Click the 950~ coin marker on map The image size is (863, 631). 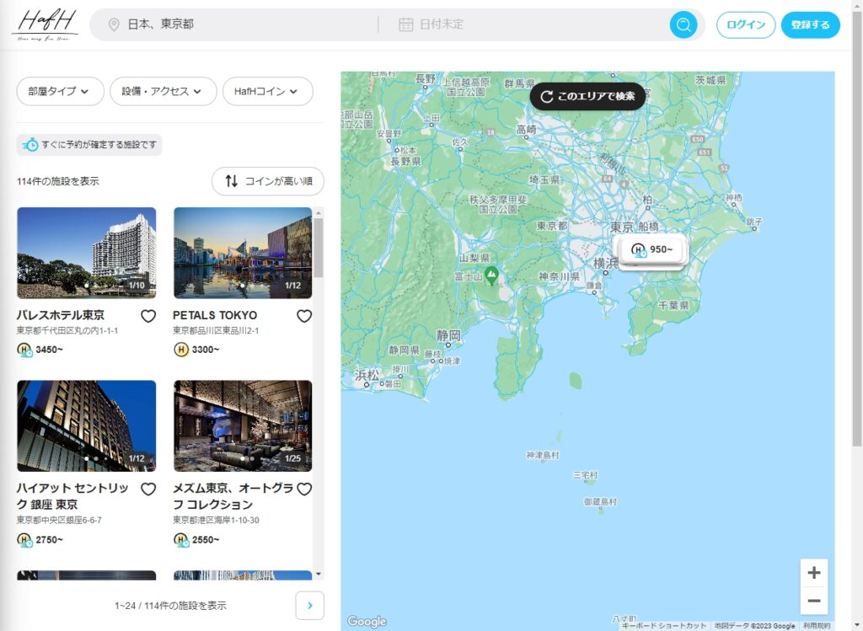click(653, 249)
